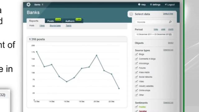
Task: Click the Settings gear icon
Action: tap(151, 4)
